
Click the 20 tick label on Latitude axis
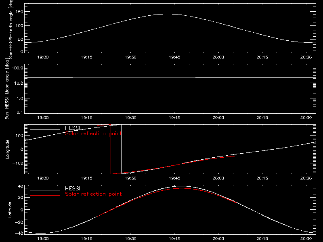coord(21,198)
